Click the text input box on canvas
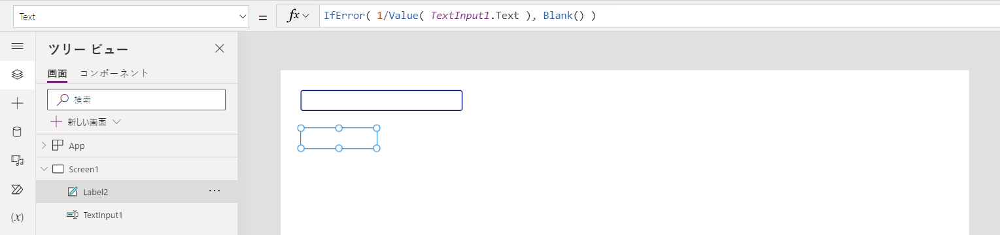 point(381,101)
